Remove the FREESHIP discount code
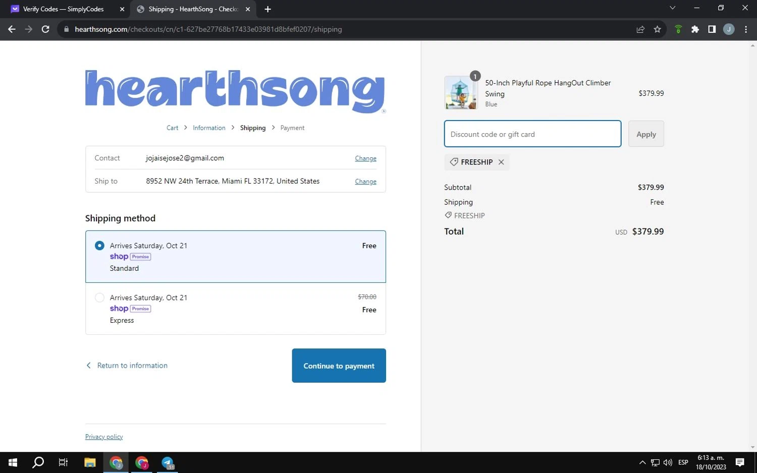This screenshot has height=473, width=757. [501, 162]
